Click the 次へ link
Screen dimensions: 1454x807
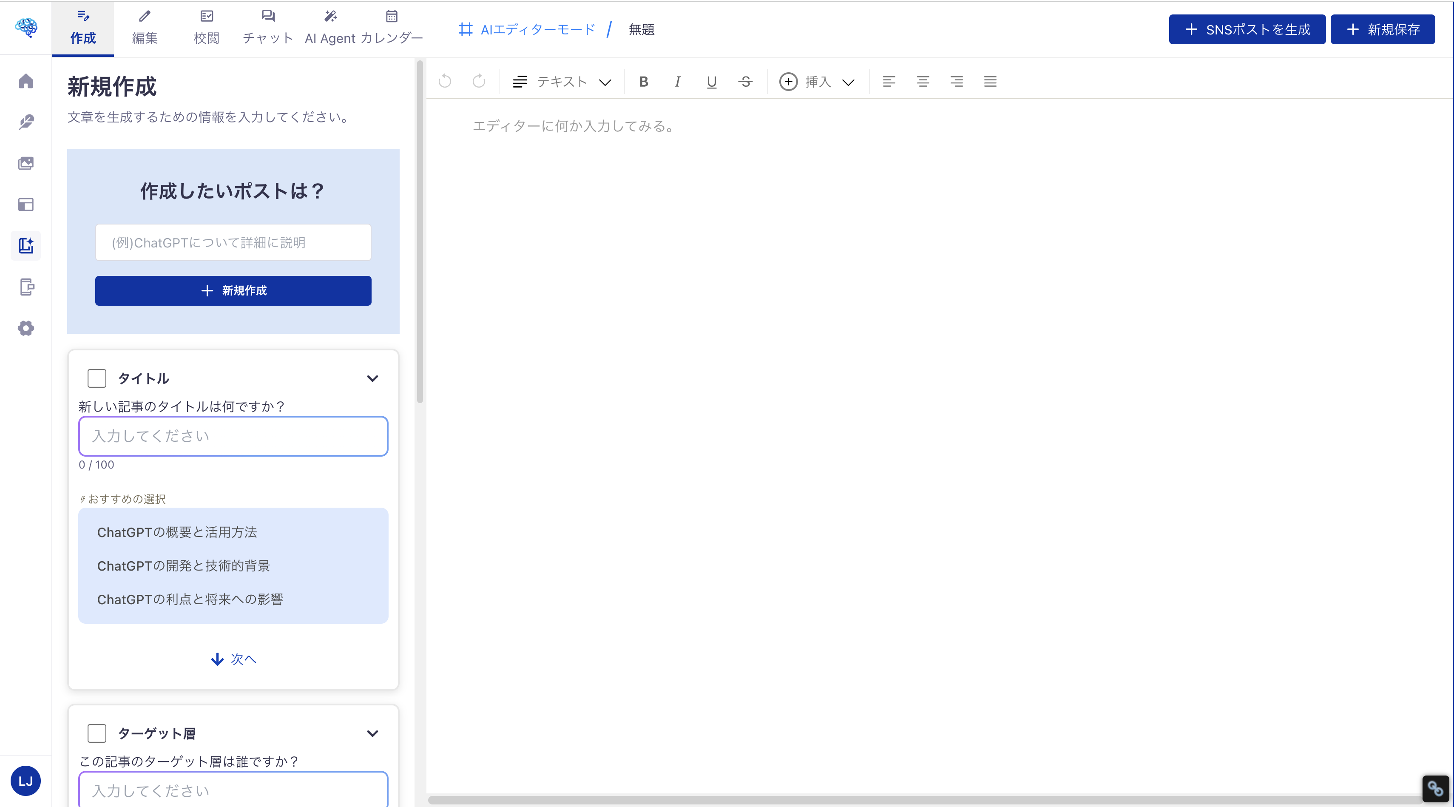click(233, 659)
